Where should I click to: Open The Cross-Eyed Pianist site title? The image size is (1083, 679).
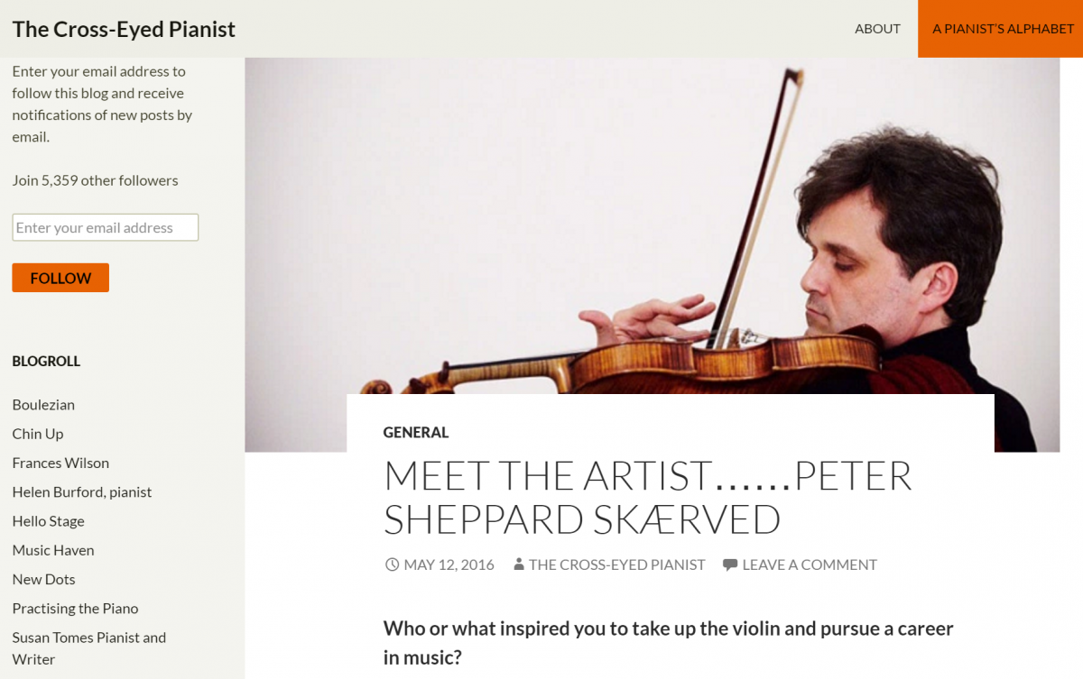124,29
